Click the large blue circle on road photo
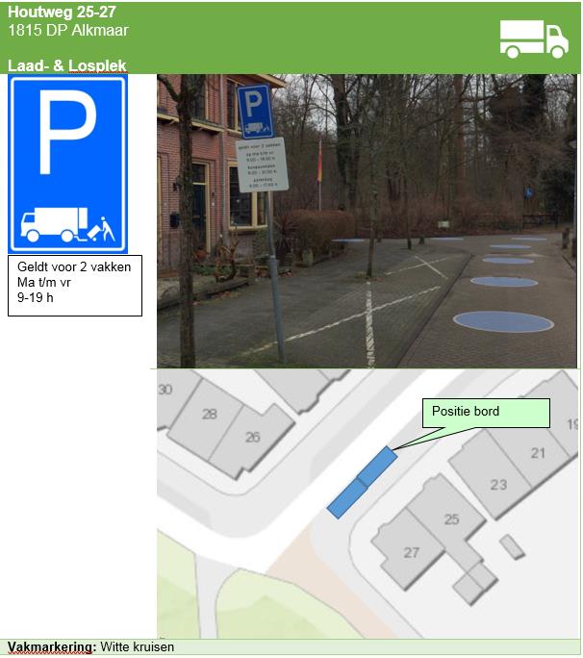This screenshot has height=658, width=583. pos(504,322)
